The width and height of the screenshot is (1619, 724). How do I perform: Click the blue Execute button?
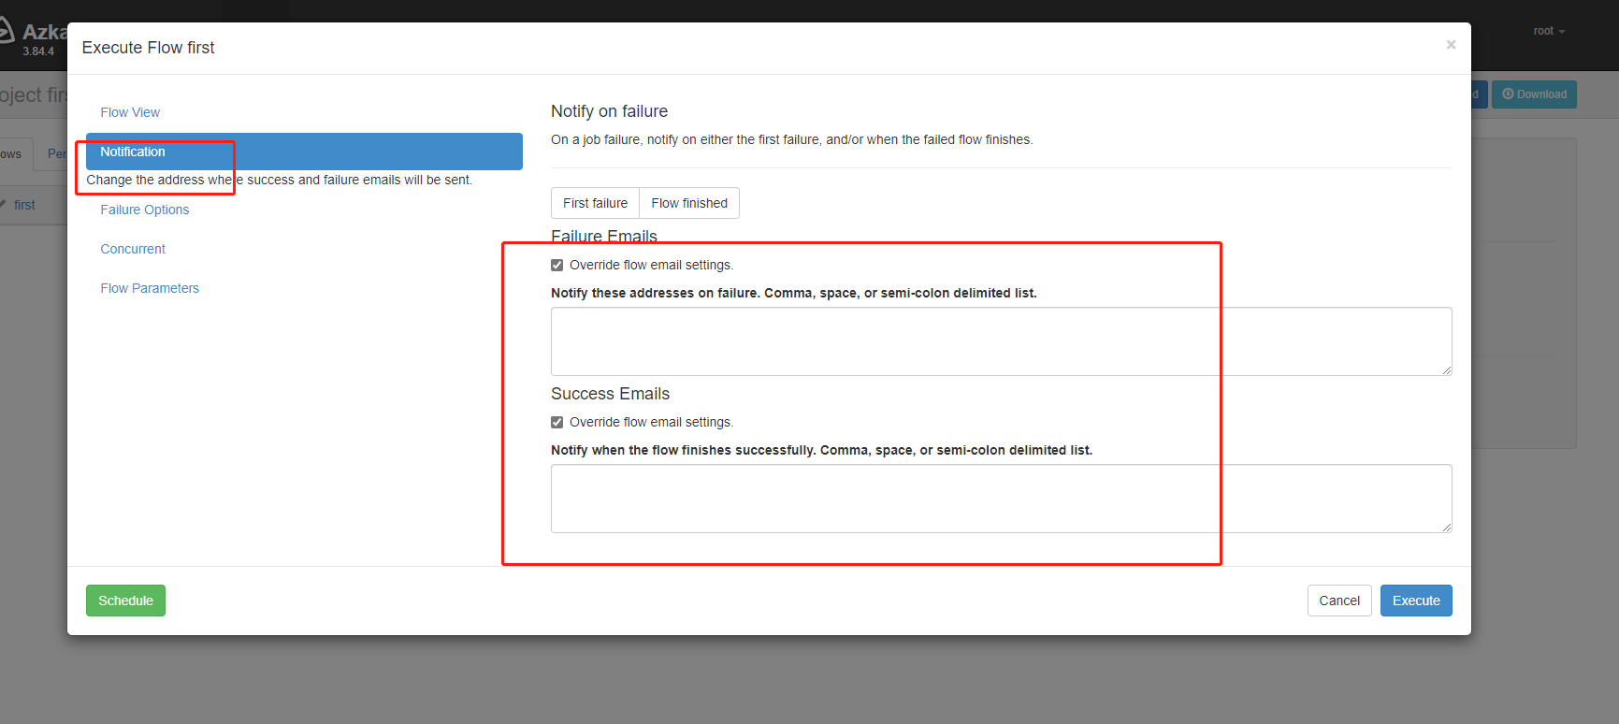1416,601
